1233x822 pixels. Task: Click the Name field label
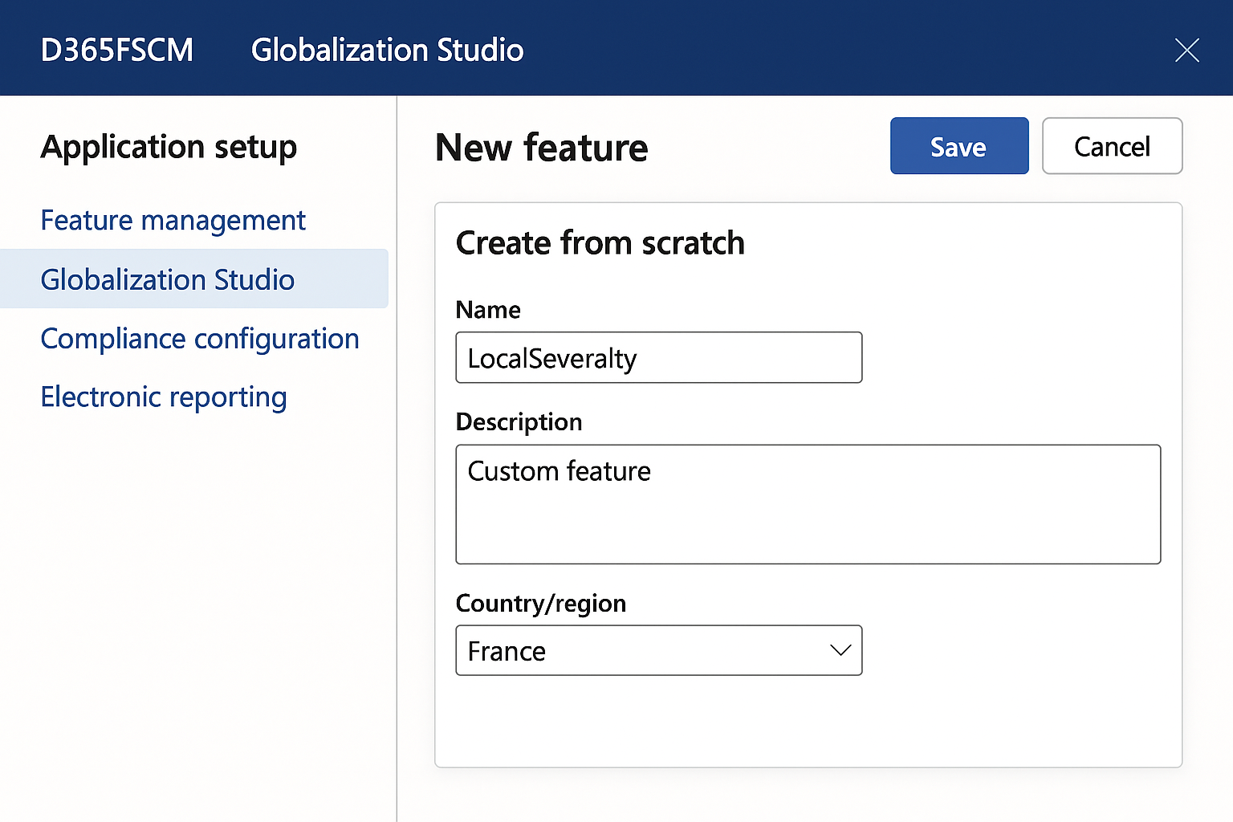click(488, 310)
